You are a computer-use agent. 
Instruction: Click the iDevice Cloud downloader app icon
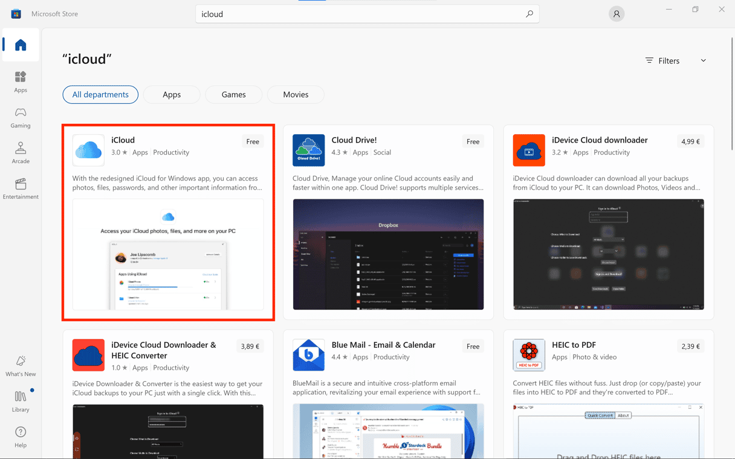pos(529,150)
